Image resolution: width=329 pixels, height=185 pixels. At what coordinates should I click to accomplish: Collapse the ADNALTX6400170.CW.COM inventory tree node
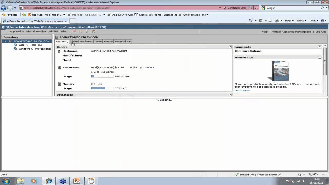[x=5, y=41]
